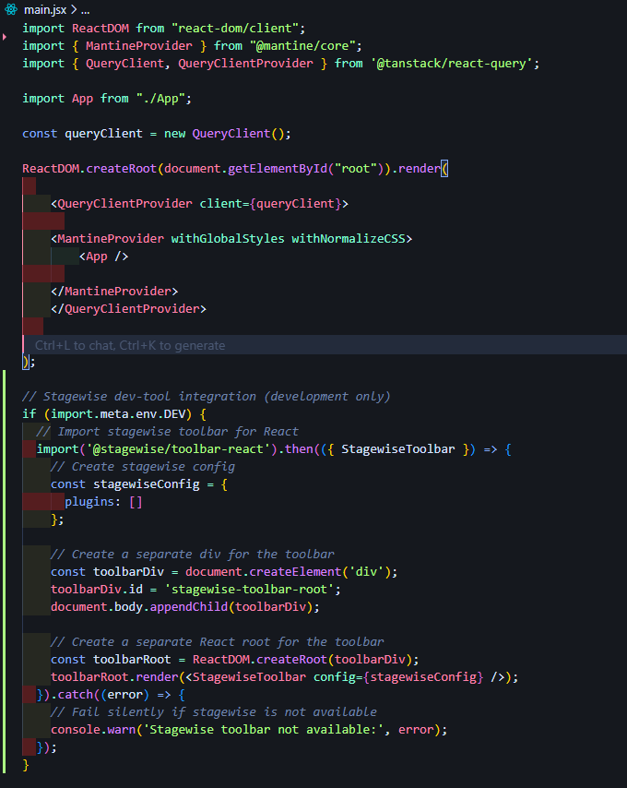Click the catch method call
This screenshot has height=788, width=627.
click(x=76, y=695)
